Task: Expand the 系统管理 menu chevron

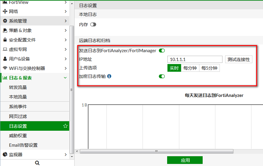Action: pyautogui.click(x=66, y=21)
